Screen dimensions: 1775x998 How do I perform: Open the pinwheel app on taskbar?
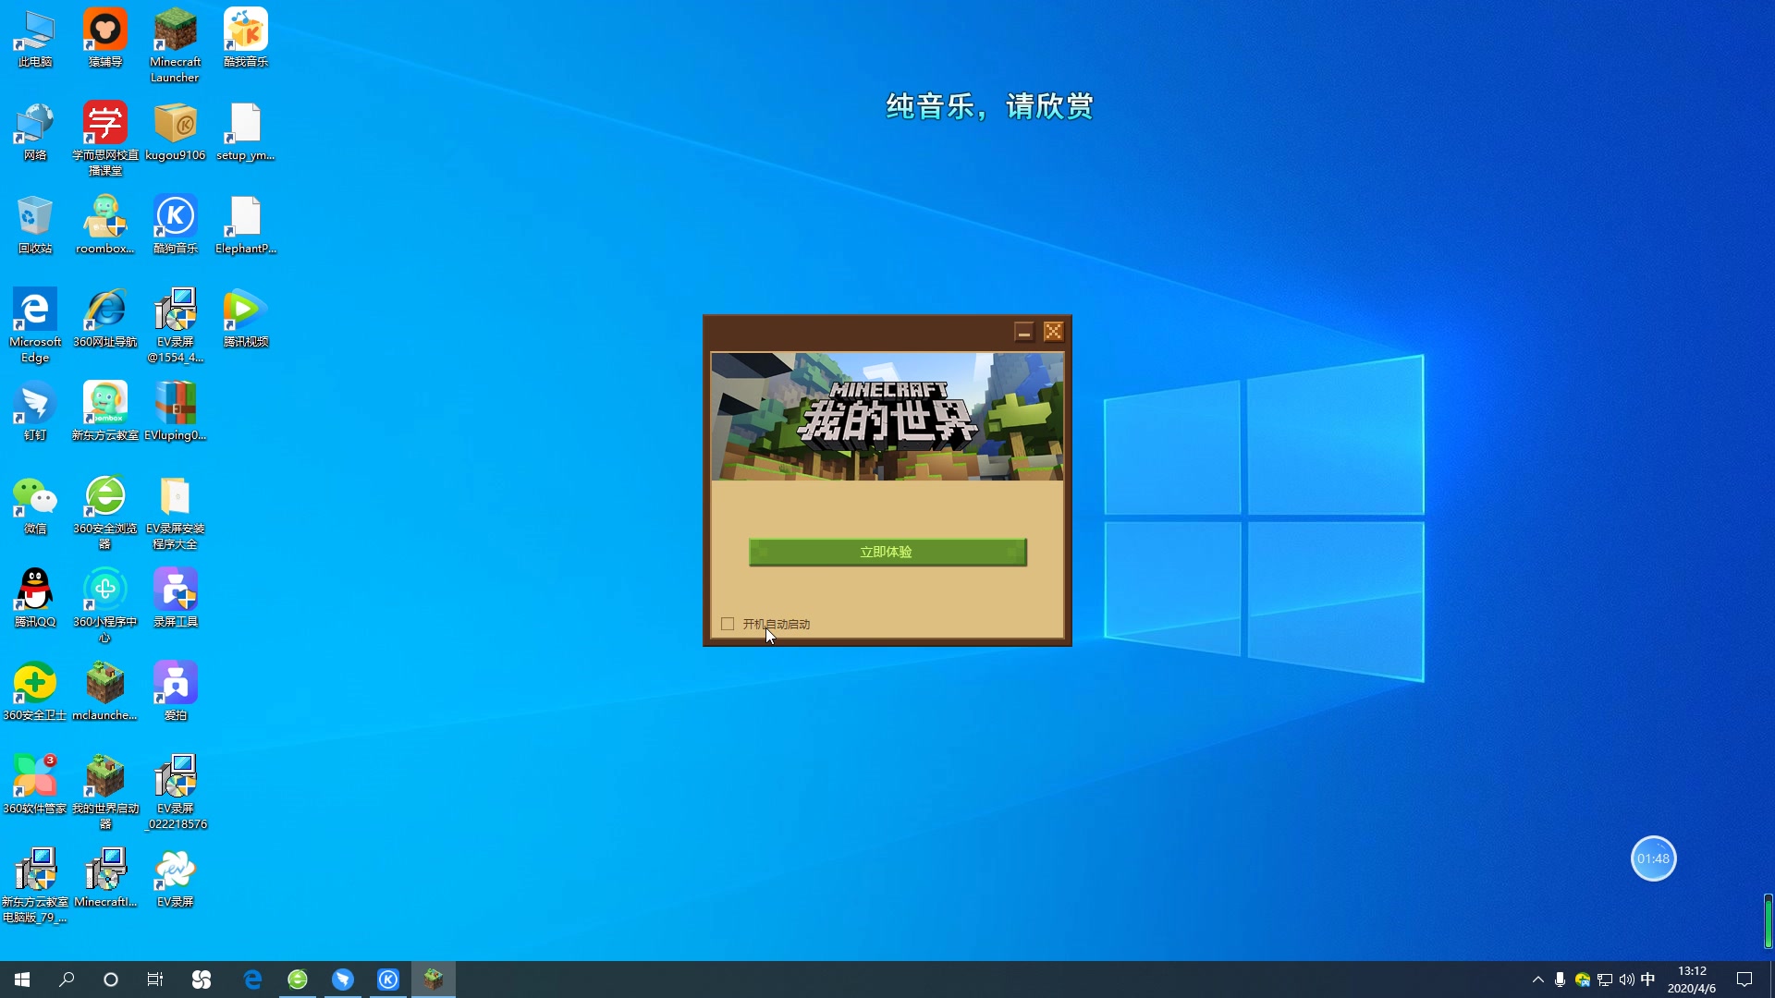(x=202, y=980)
